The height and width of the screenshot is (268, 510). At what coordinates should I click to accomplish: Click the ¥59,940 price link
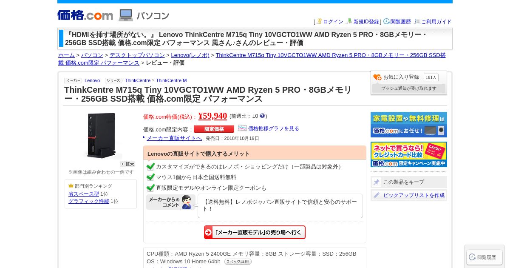point(212,116)
